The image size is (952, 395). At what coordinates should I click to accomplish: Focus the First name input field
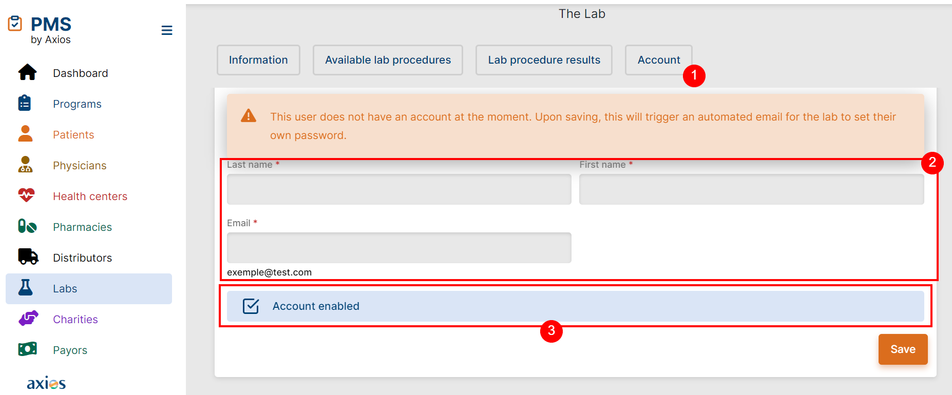coord(751,189)
